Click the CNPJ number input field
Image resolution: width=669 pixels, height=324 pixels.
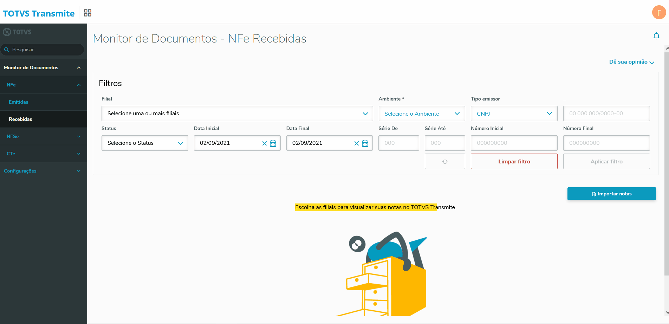[606, 114]
